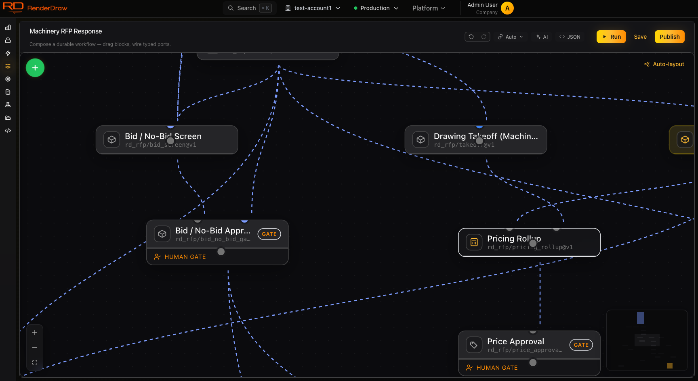
Task: Click the Auto-layout button
Action: tap(664, 64)
